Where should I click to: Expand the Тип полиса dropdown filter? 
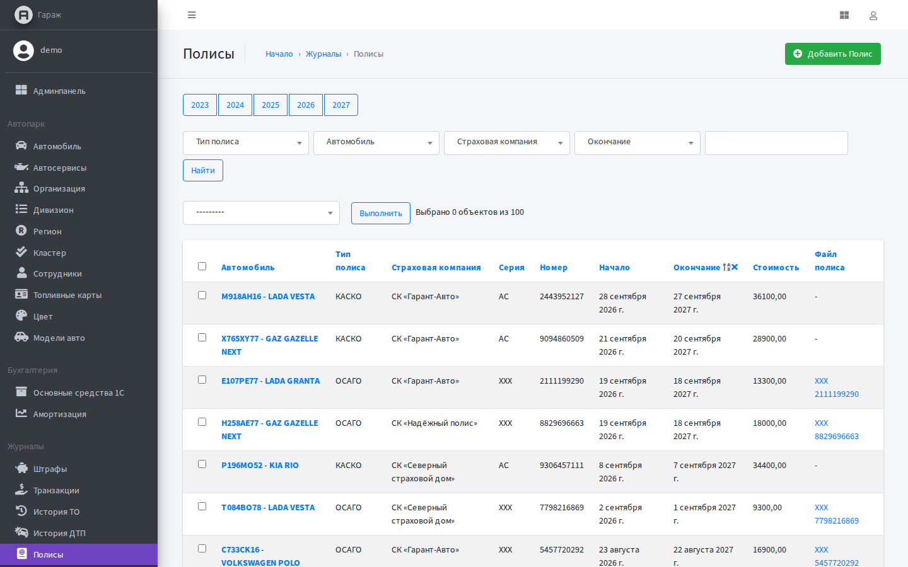(246, 142)
